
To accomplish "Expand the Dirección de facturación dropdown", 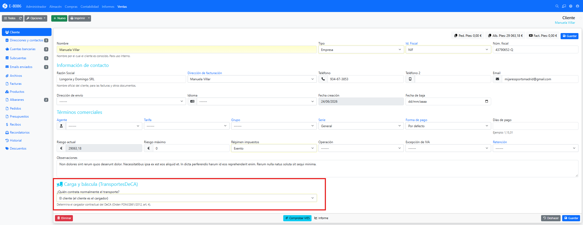I will pyautogui.click(x=252, y=79).
